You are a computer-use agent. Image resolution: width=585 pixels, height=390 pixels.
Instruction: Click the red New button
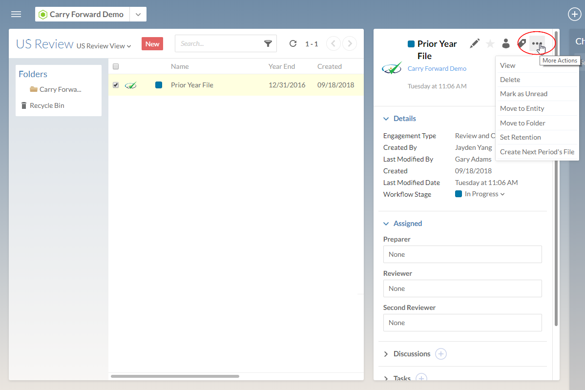point(152,44)
